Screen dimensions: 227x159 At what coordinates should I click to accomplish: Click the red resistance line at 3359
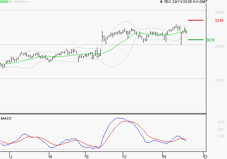(196, 20)
